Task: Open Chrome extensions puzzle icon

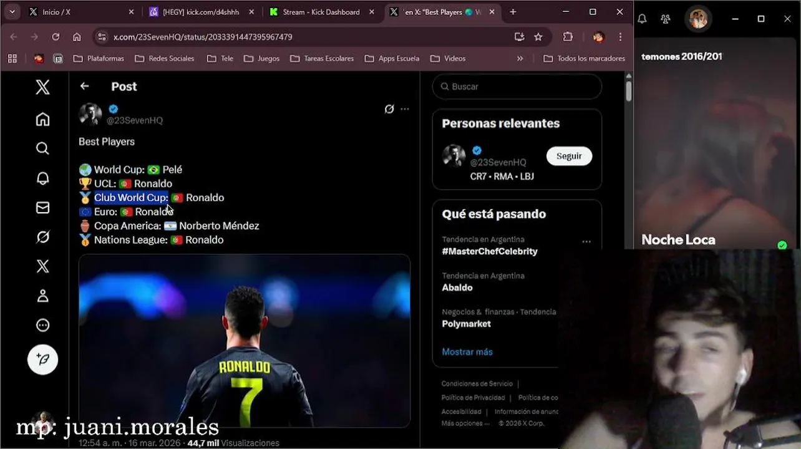Action: (x=568, y=37)
